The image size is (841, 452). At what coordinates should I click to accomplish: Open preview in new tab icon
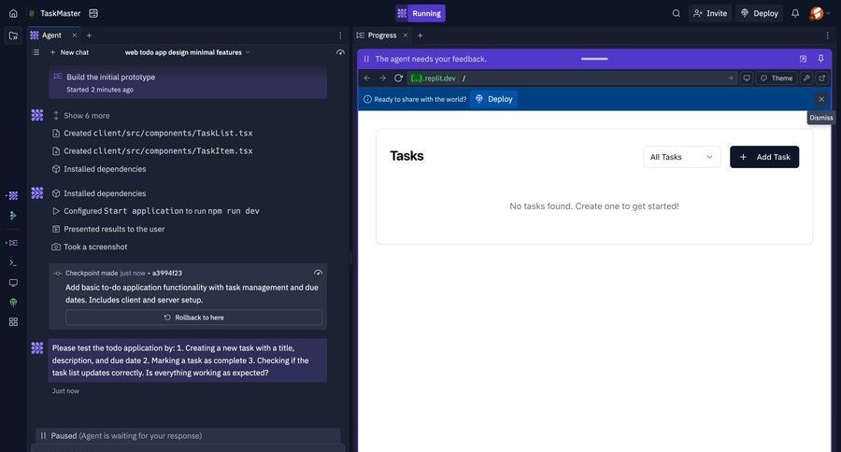pos(821,78)
